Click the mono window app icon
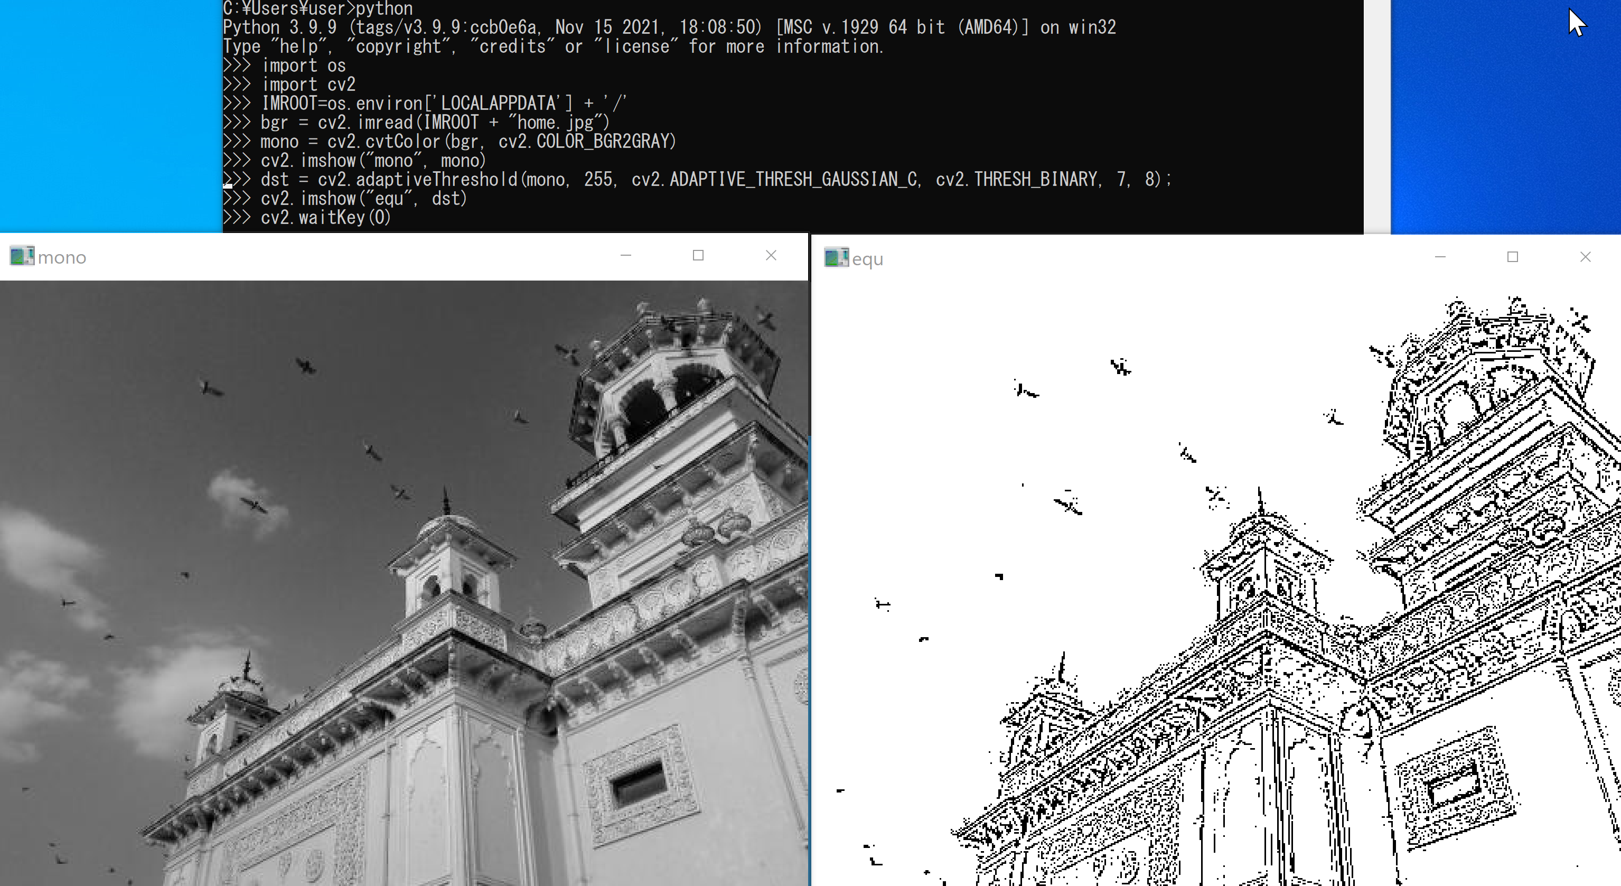Image resolution: width=1621 pixels, height=886 pixels. (22, 256)
